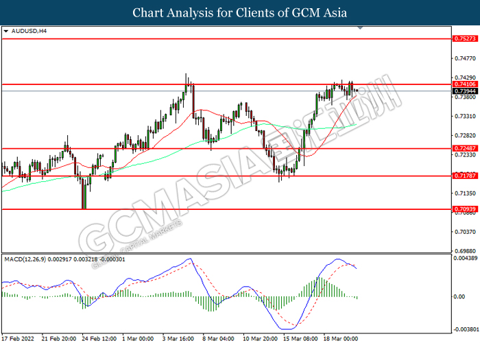This screenshot has height=343, width=480.
Task: Click the 0.73310 price axis value
Action: [x=465, y=117]
